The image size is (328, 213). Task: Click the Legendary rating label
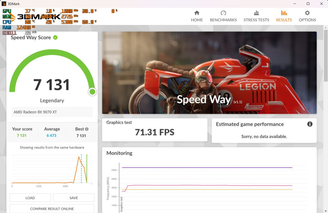point(52,100)
